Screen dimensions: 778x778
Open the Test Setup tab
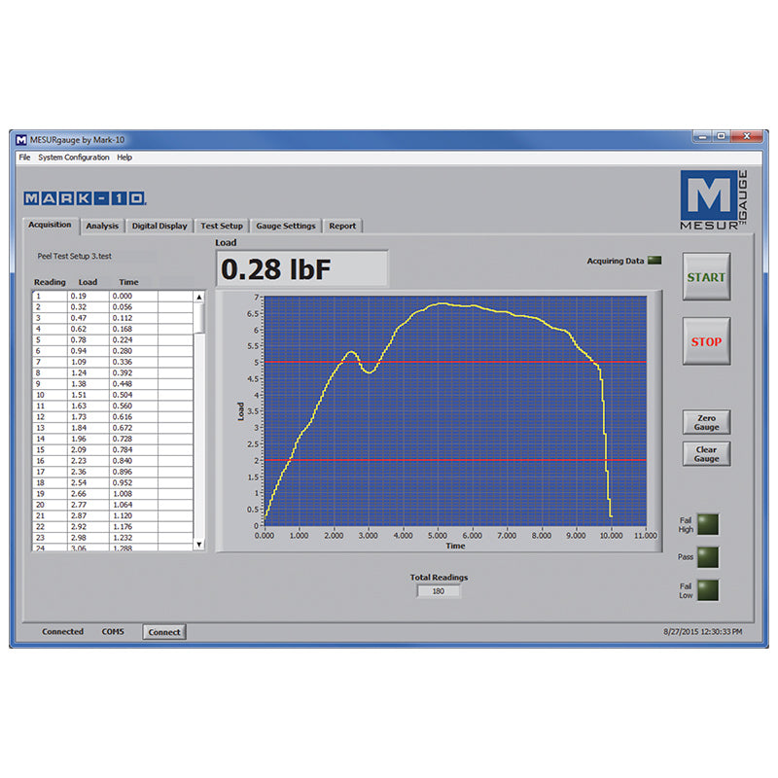pos(222,225)
